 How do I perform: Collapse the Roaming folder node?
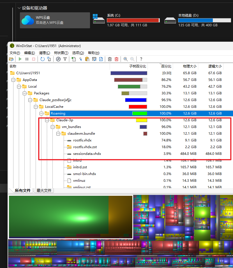coord(41,113)
